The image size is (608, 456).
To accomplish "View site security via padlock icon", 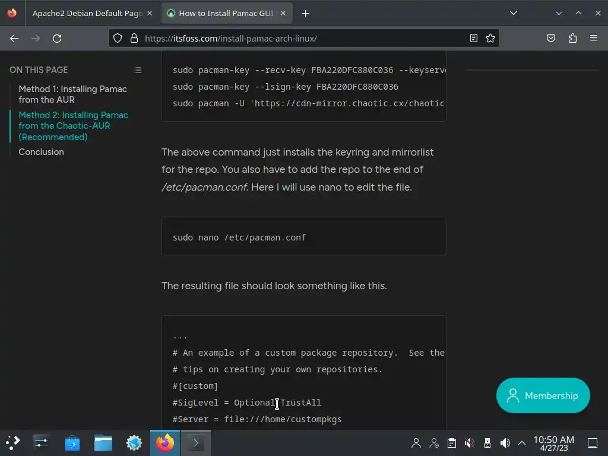I will 134,38.
